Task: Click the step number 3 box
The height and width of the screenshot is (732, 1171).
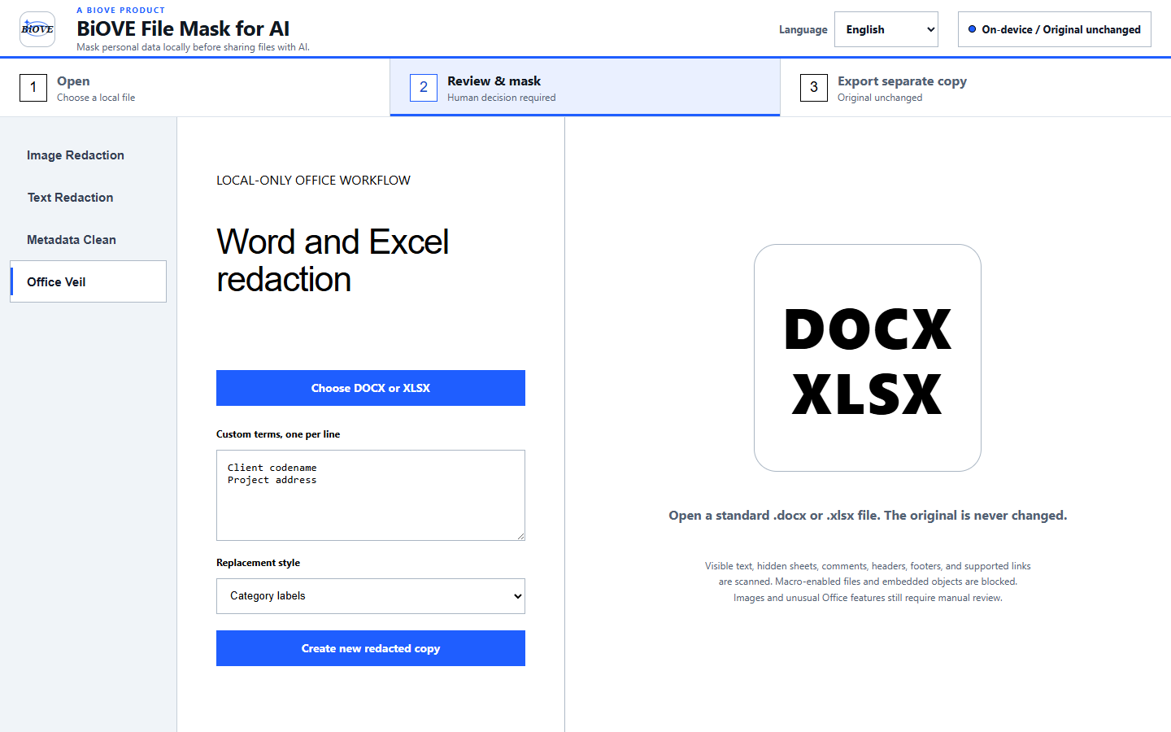Action: tap(814, 87)
